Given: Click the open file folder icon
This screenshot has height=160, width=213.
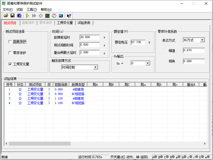Looking at the screenshot, I should coord(6,16).
